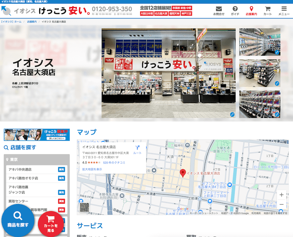This screenshot has height=237, width=293.
Task: Click the Google logo on the map
Action: point(183,208)
